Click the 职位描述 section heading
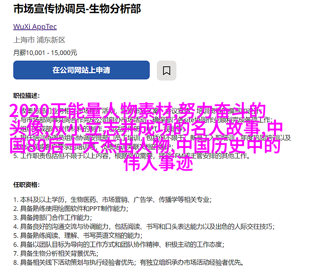The image size is (316, 269). click(27, 96)
